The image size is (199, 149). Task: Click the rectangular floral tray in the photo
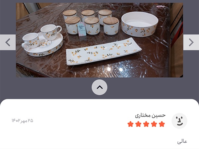(x=104, y=51)
